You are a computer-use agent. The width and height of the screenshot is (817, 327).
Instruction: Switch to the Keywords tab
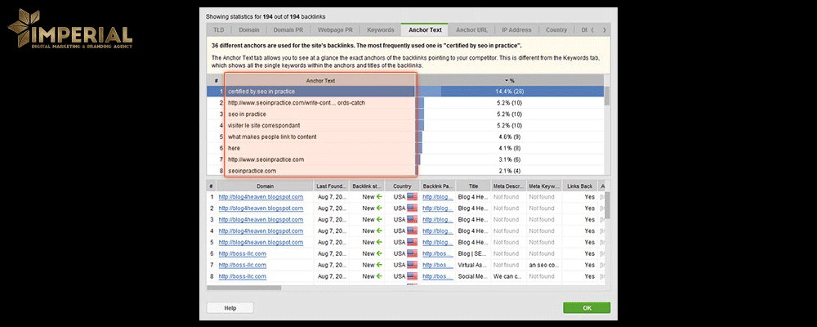click(x=381, y=30)
